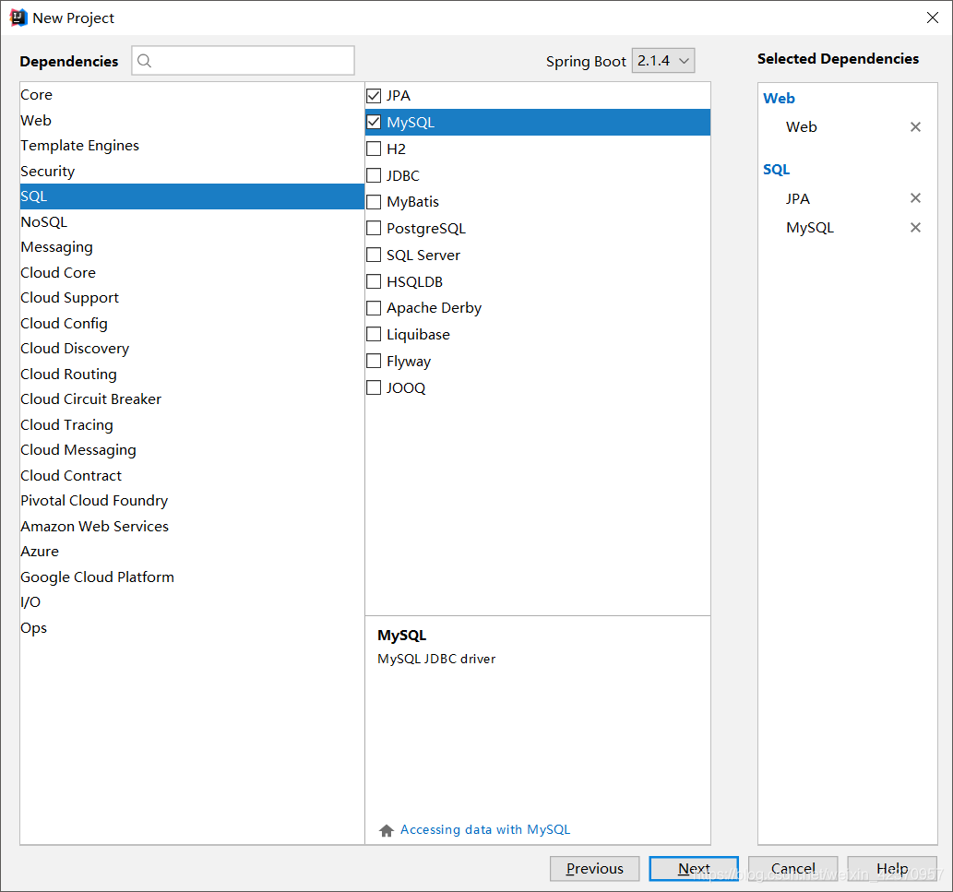This screenshot has width=953, height=892.
Task: Click the IntelliJ icon in title bar
Action: pos(18,18)
